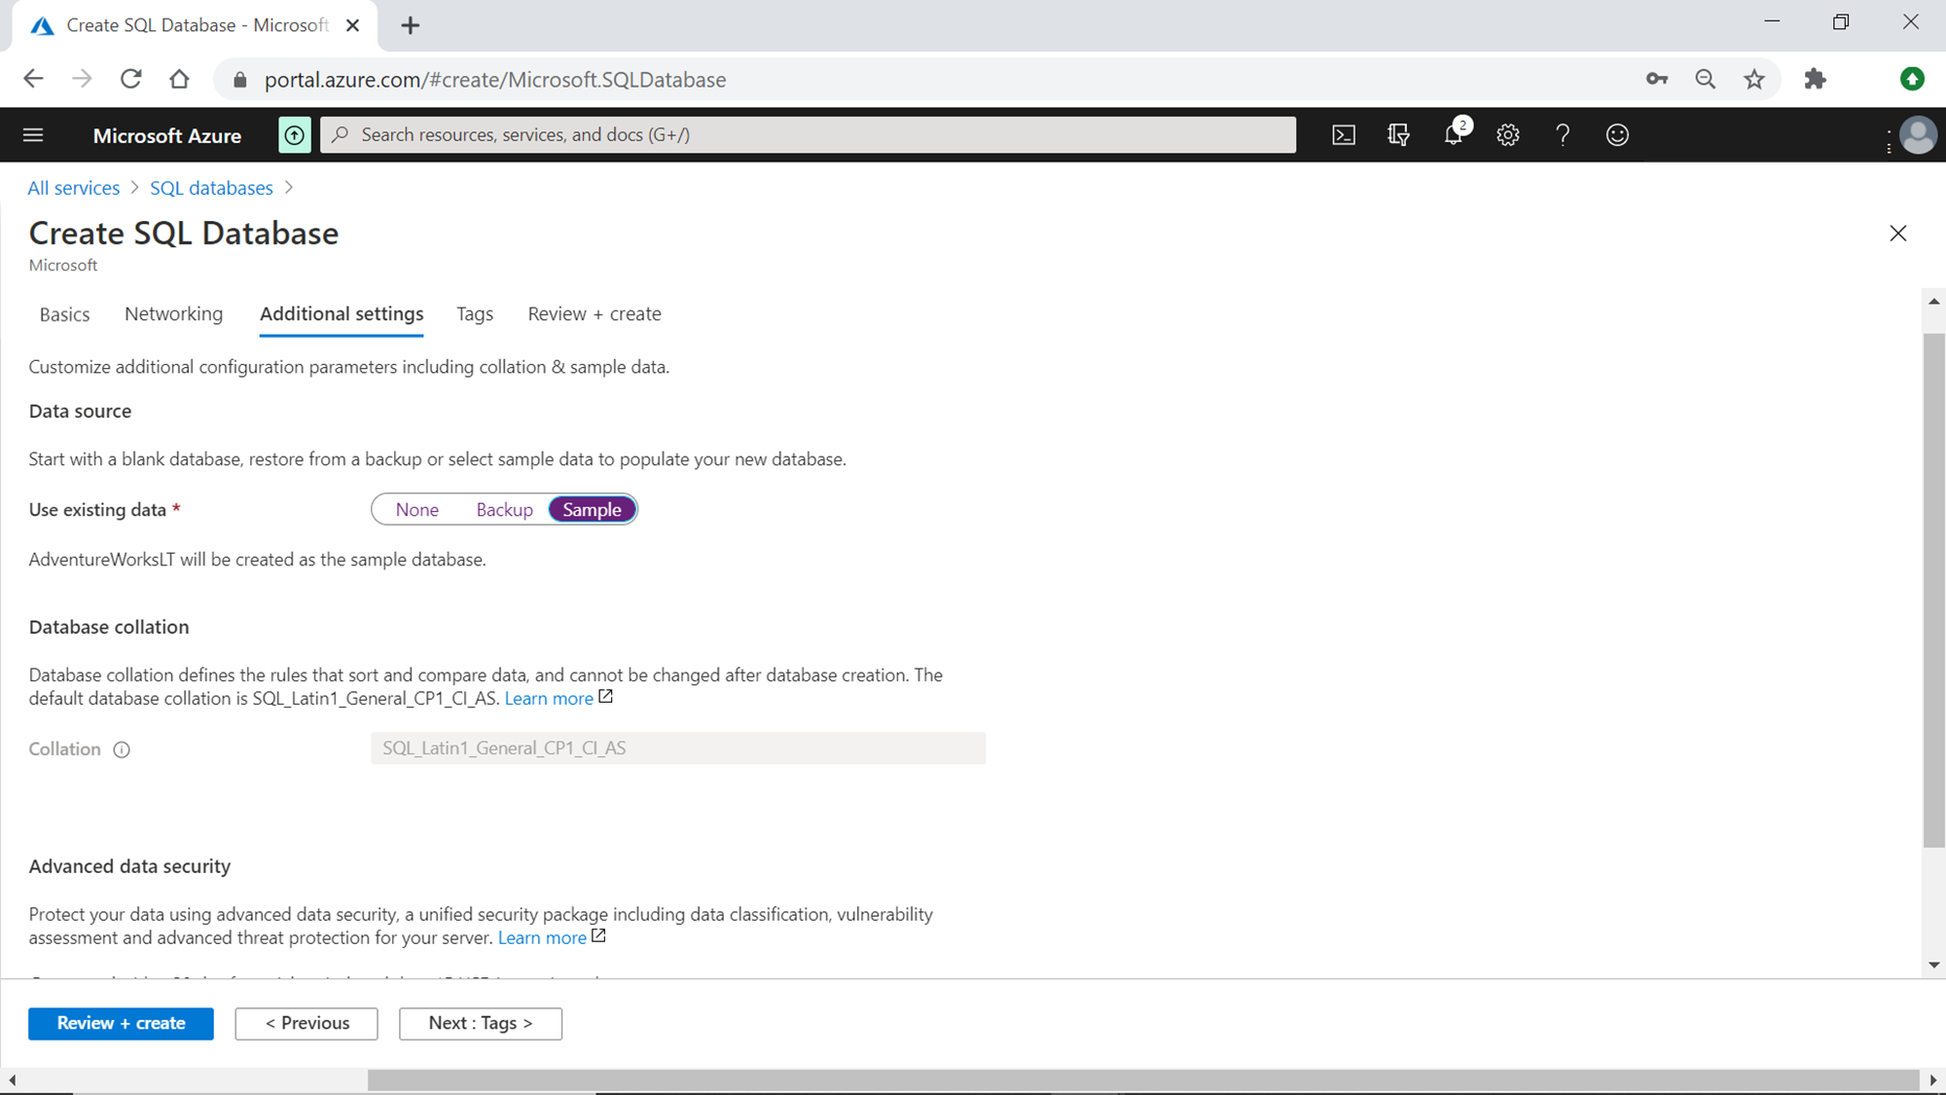Open Azure Cloud Shell icon

(x=1344, y=135)
